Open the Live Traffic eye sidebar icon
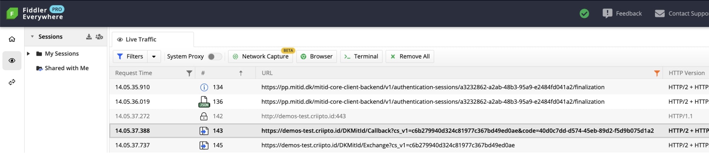 (12, 61)
